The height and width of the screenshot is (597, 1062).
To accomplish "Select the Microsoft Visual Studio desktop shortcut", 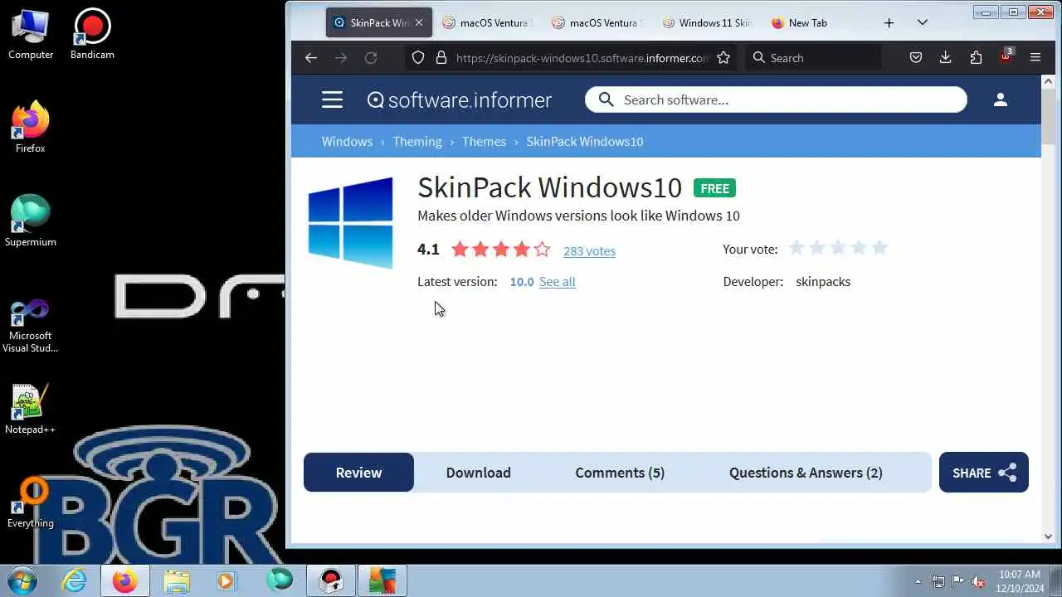I will click(31, 327).
